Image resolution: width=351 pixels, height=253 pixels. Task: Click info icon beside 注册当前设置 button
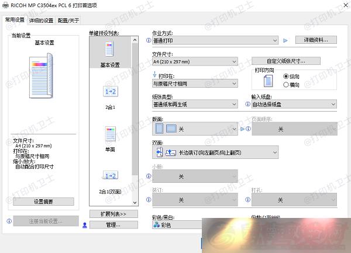coord(9,221)
